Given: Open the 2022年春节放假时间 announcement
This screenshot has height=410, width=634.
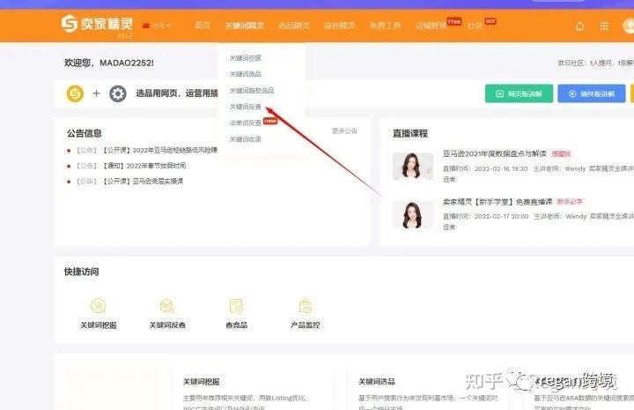Looking at the screenshot, I should pos(156,166).
